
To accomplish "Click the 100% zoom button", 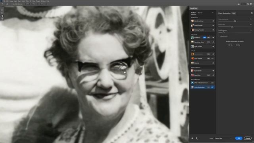I will tap(27, 4).
